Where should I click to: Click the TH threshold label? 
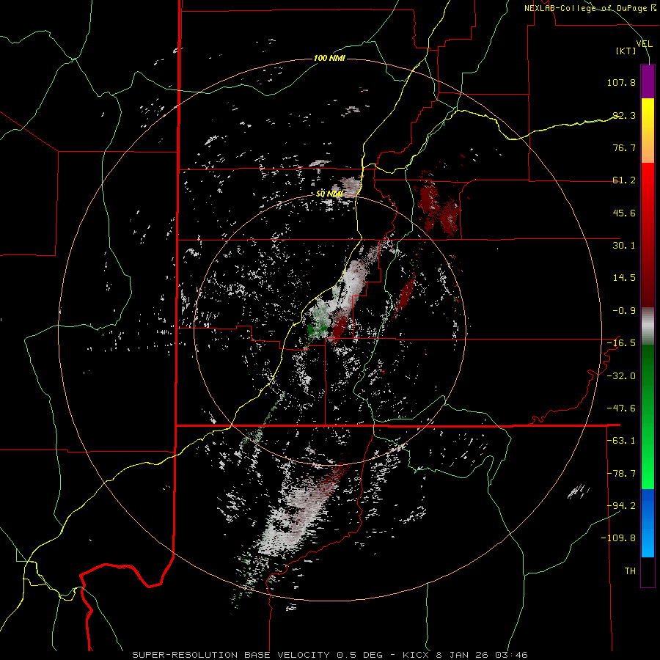pyautogui.click(x=630, y=571)
